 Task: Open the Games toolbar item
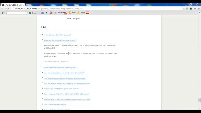click(x=81, y=13)
